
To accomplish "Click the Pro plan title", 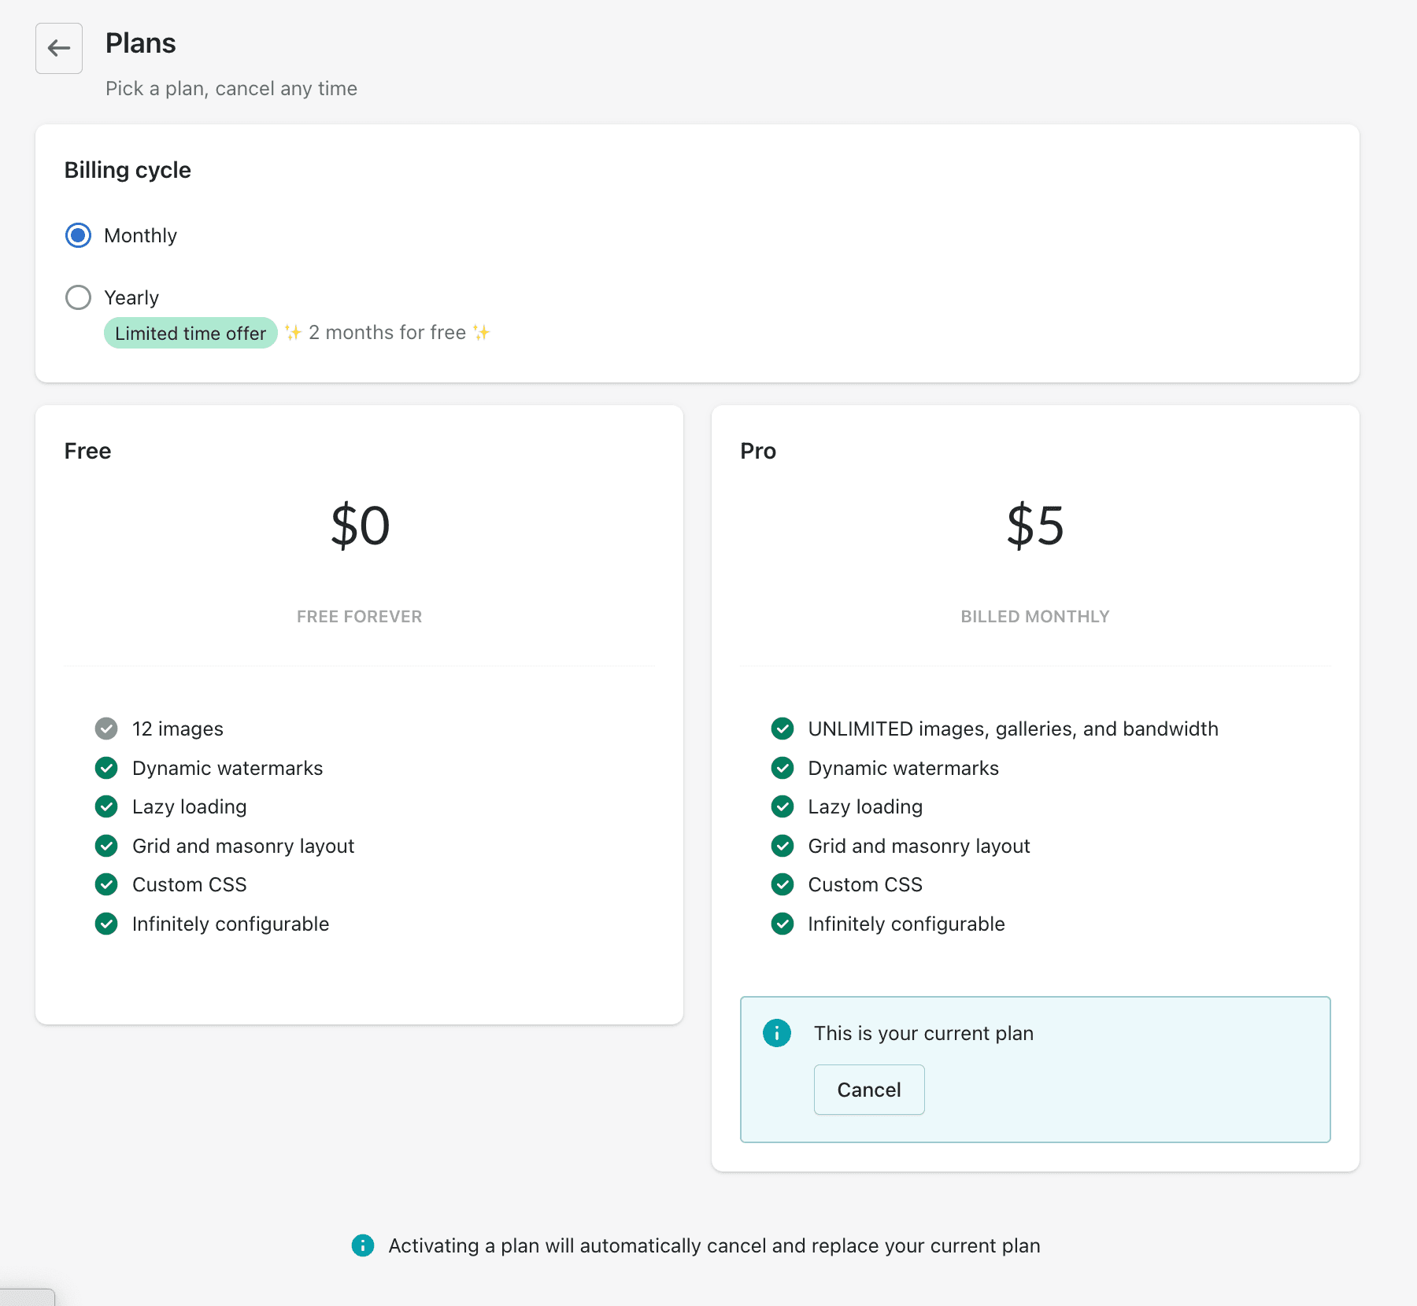I will point(758,452).
